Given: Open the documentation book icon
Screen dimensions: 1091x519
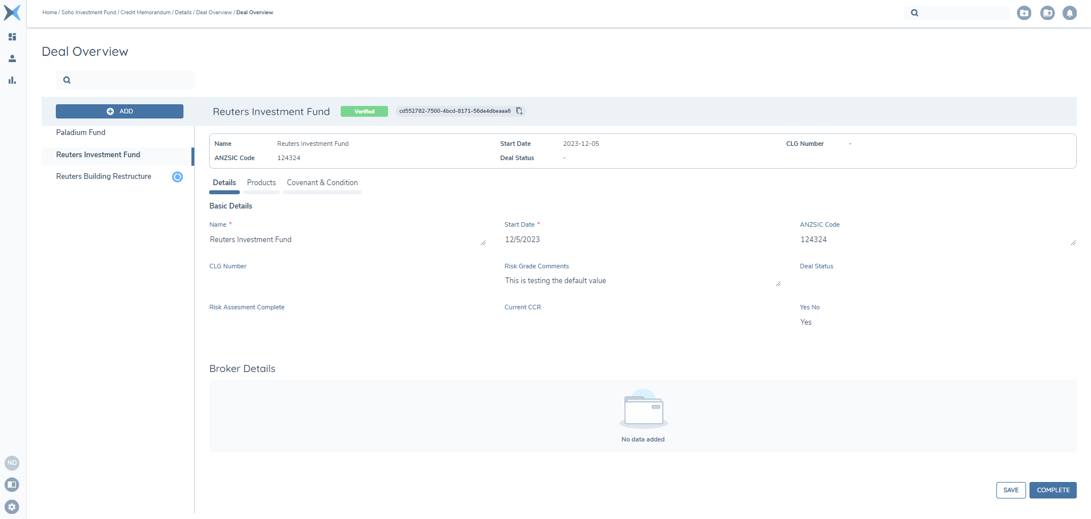Looking at the screenshot, I should coord(12,485).
